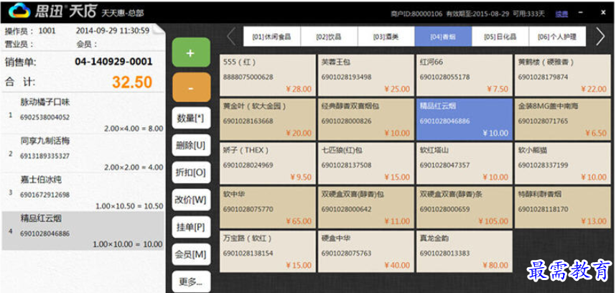Viewport: 616px width, 293px height.
Task: Click the green plus quantity button
Action: 191,52
